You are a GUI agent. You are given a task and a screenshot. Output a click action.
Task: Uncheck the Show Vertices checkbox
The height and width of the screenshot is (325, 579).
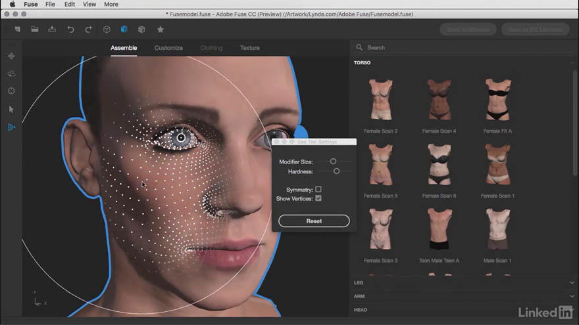(x=318, y=198)
